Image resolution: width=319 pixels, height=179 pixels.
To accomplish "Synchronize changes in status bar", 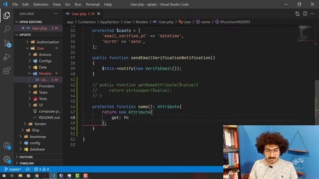I will (28, 169).
